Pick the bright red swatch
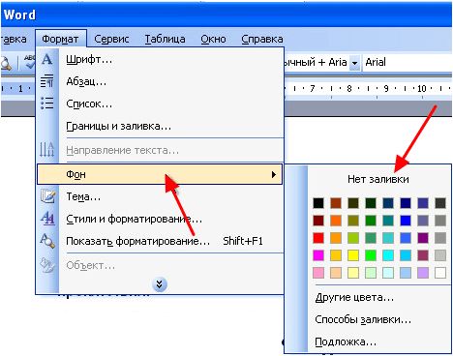 click(318, 238)
